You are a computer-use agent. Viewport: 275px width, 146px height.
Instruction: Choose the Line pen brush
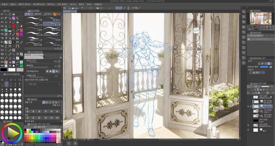(x=52, y=44)
